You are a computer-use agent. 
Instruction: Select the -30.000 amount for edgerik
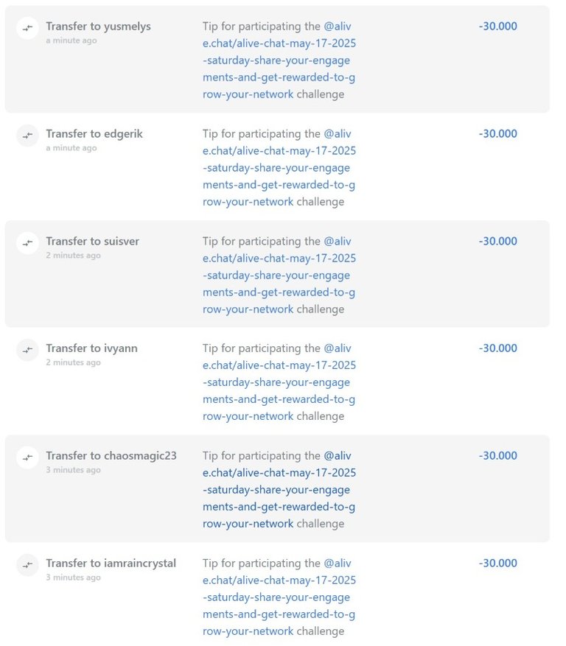coord(497,134)
